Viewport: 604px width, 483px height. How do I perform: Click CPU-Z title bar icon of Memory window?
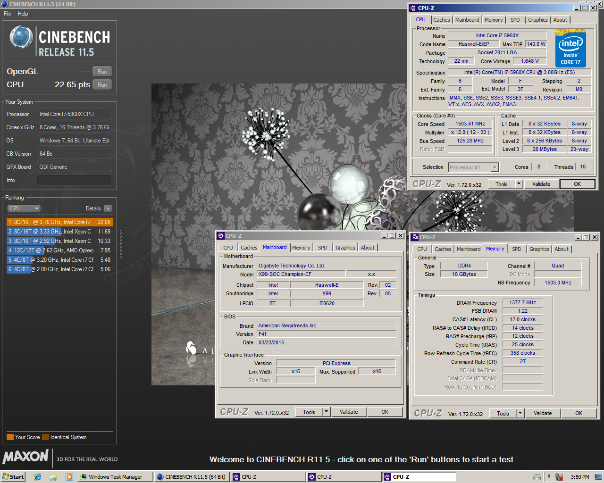pyautogui.click(x=415, y=237)
